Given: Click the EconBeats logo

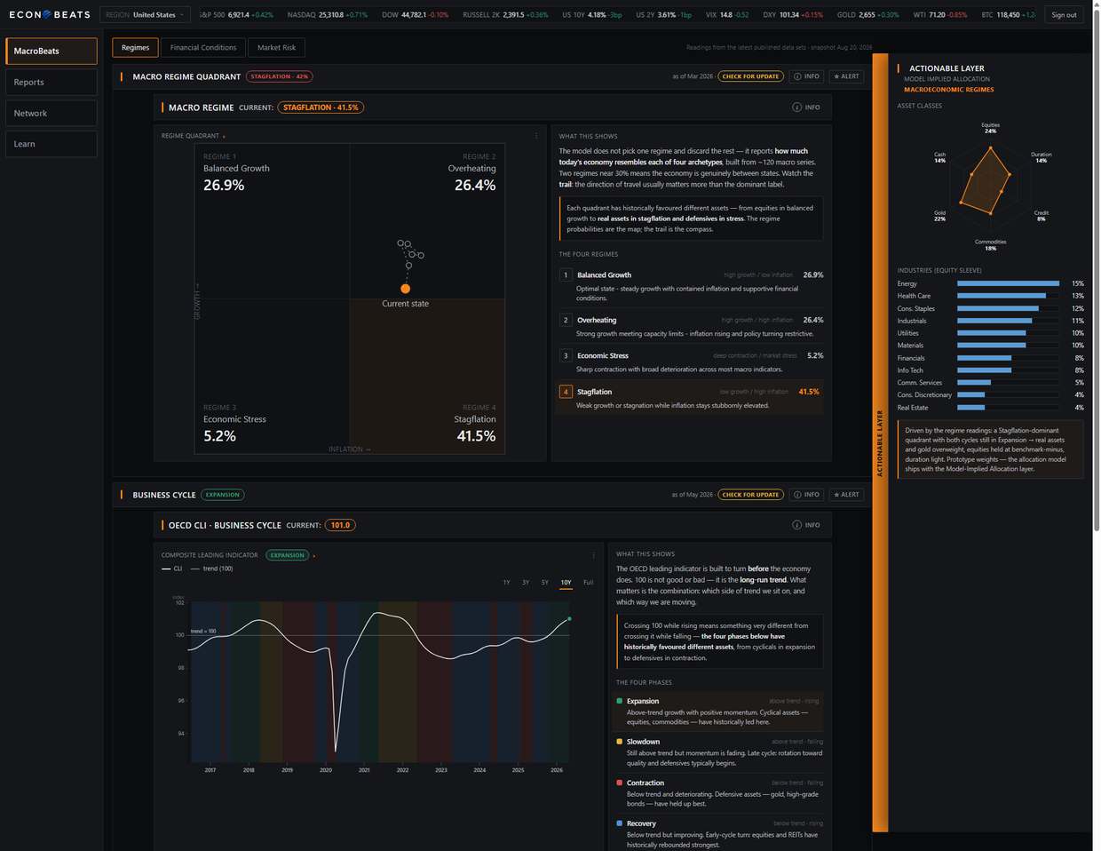Looking at the screenshot, I should click(49, 14).
